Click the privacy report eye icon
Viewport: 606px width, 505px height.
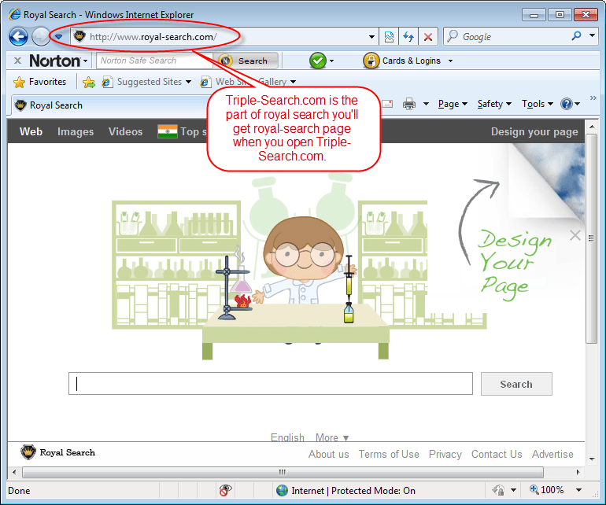(x=225, y=490)
